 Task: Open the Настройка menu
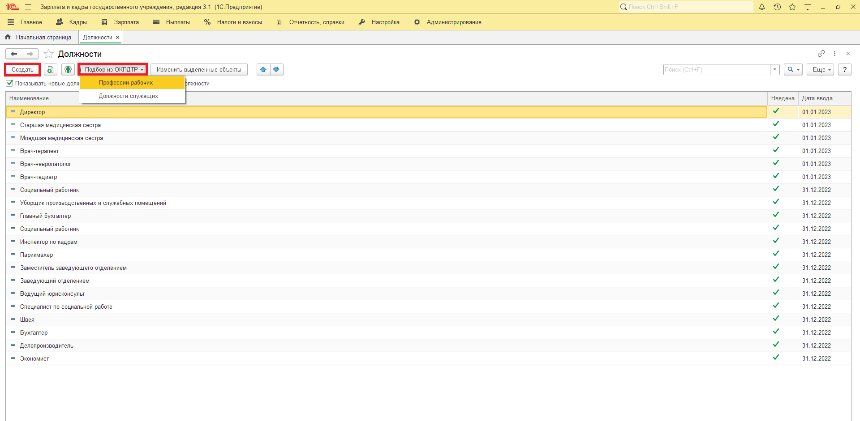tap(379, 22)
